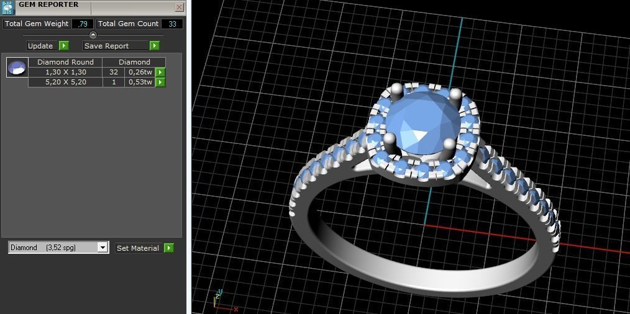Click the Update green arrow button

[64, 46]
